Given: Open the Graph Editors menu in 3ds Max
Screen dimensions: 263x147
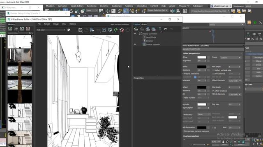Looking at the screenshot, I should [77, 6].
